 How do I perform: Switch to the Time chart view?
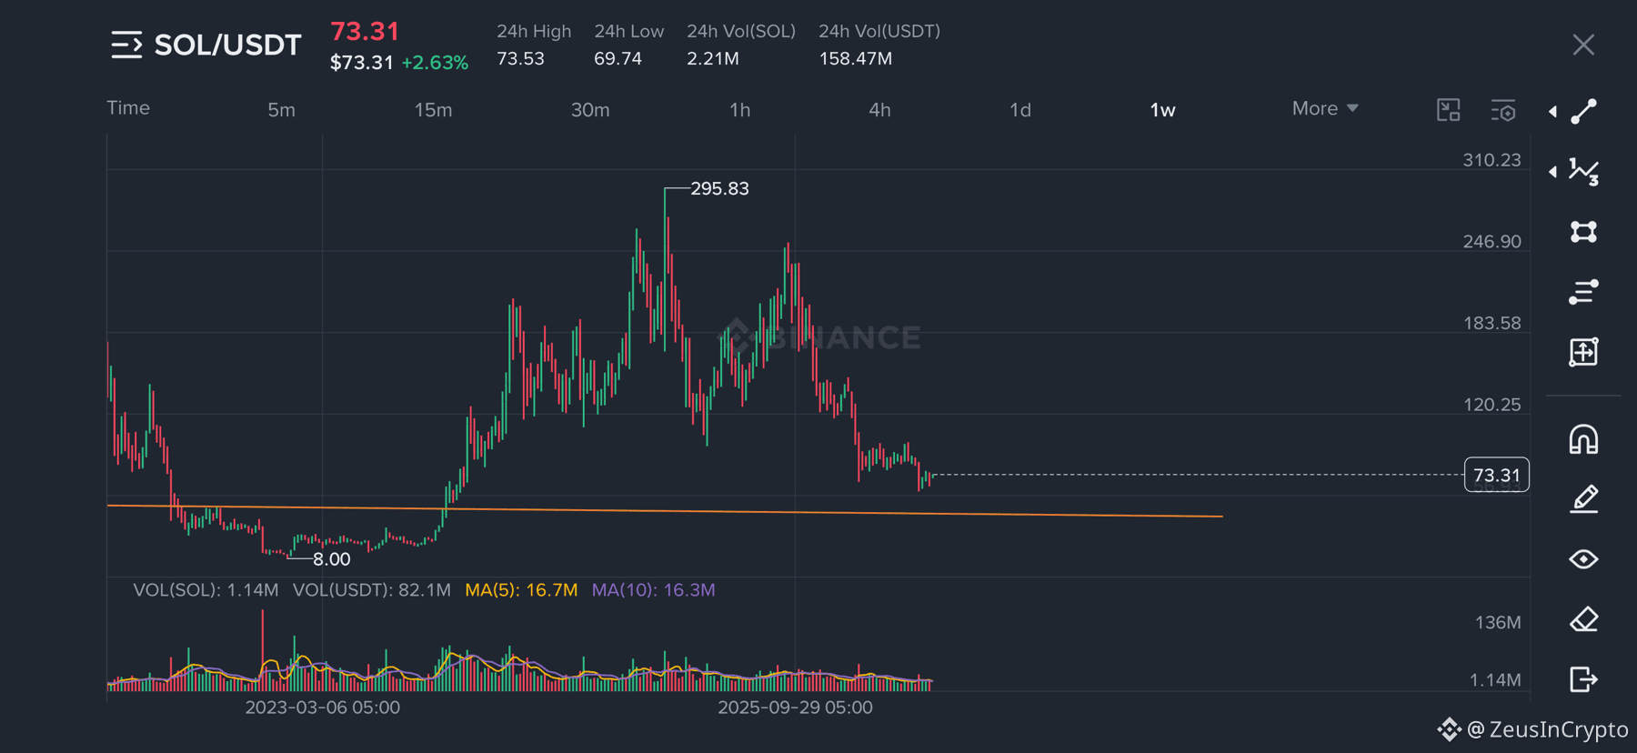tap(128, 107)
